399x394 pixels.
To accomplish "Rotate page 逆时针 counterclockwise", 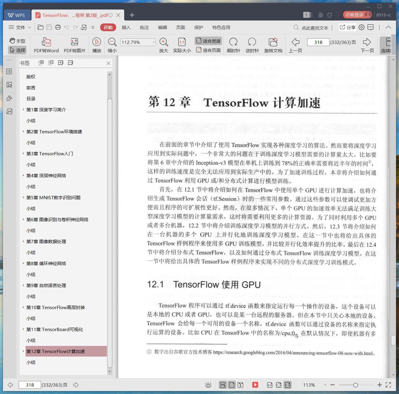I will tap(252, 45).
